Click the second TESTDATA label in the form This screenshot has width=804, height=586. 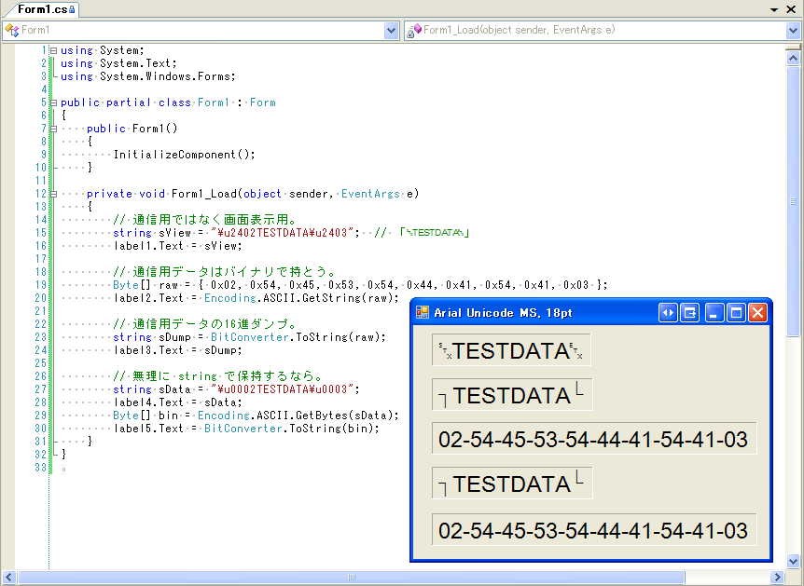(x=512, y=395)
